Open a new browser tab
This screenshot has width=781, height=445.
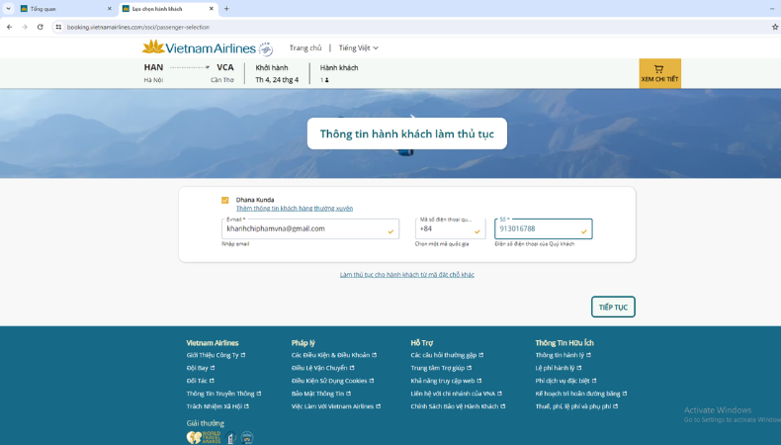pyautogui.click(x=226, y=9)
